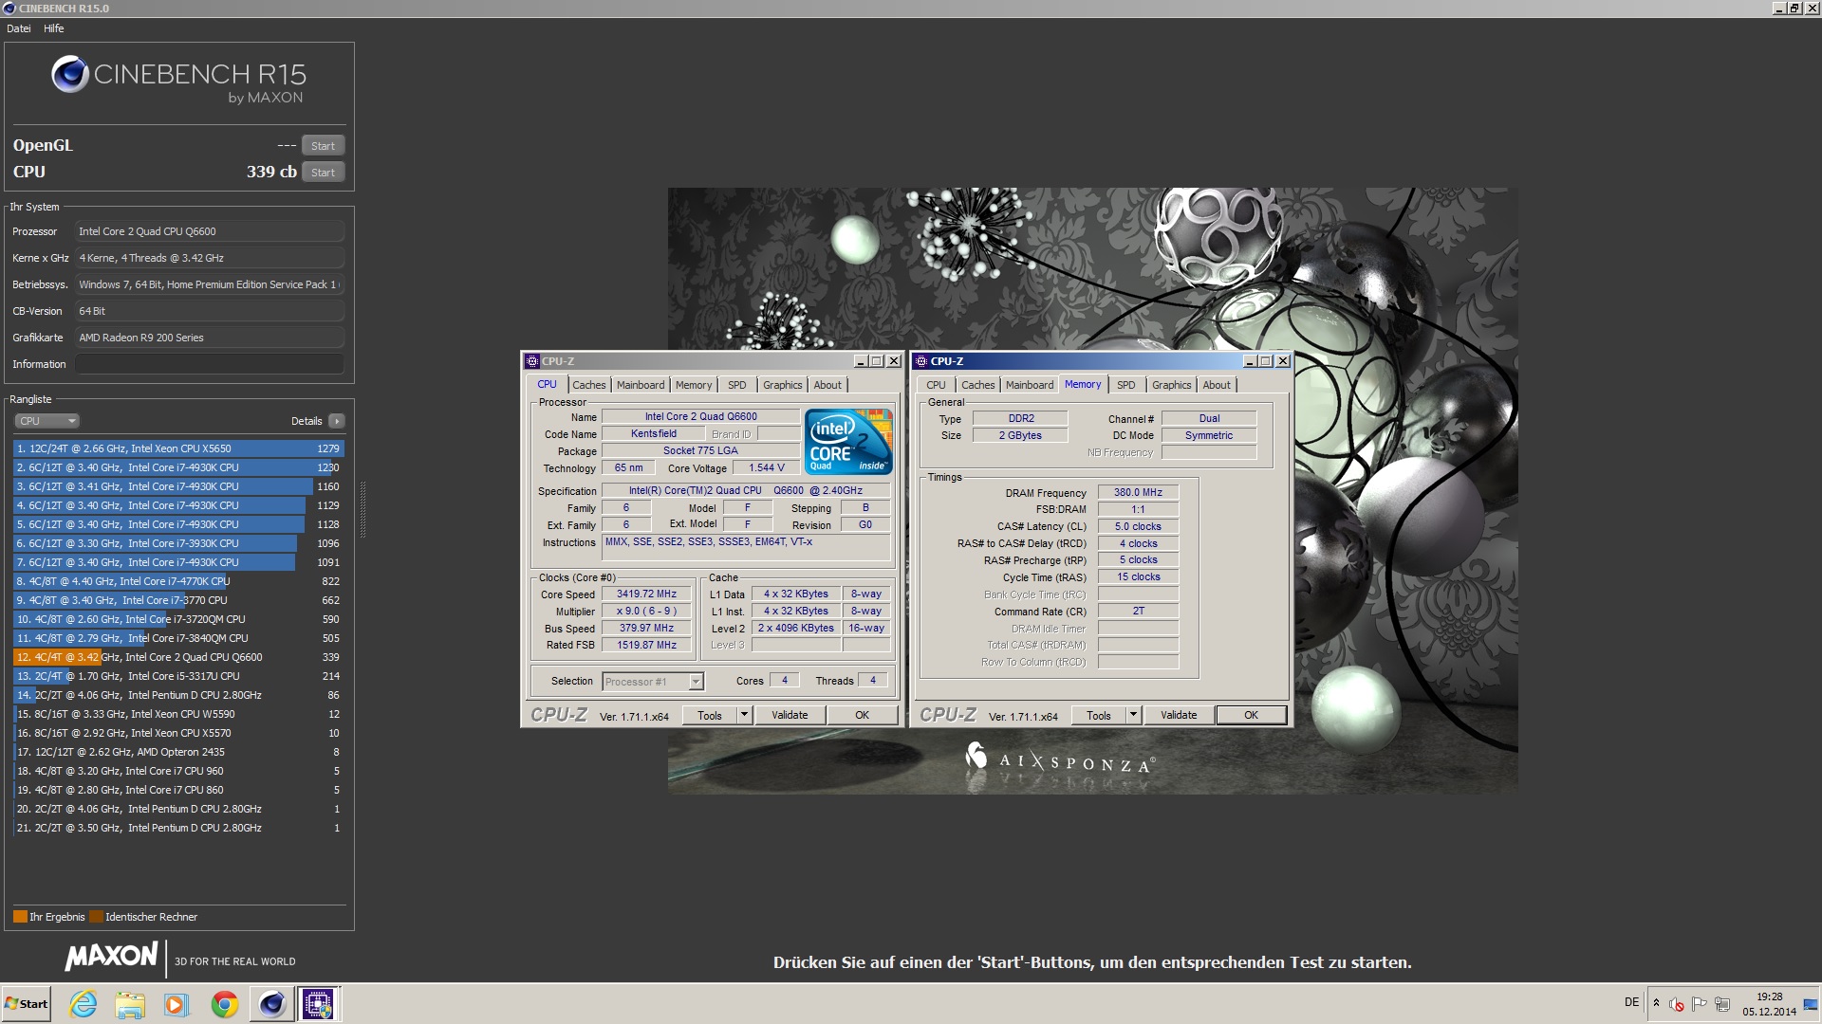Click the AIXSPONZA logo in render
This screenshot has height=1024, width=1822.
point(1060,759)
